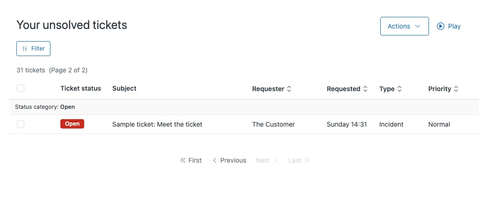Click the double-chevron First page icon
Viewport: 479px width, 200px height.
pos(183,160)
